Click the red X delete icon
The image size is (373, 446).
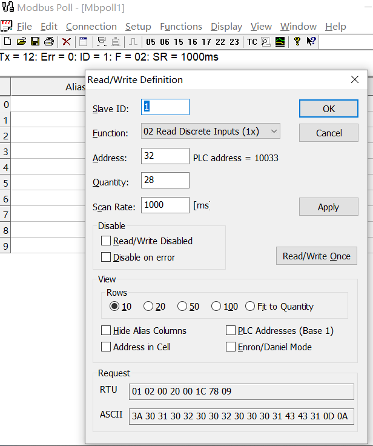coord(67,42)
